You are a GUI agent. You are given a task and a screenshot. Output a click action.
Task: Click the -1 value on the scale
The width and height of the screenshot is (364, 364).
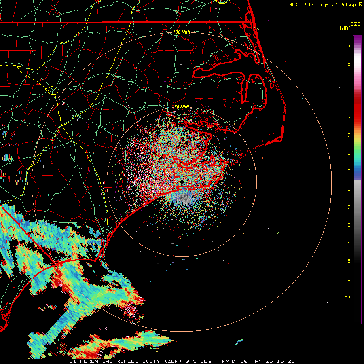pos(347,189)
